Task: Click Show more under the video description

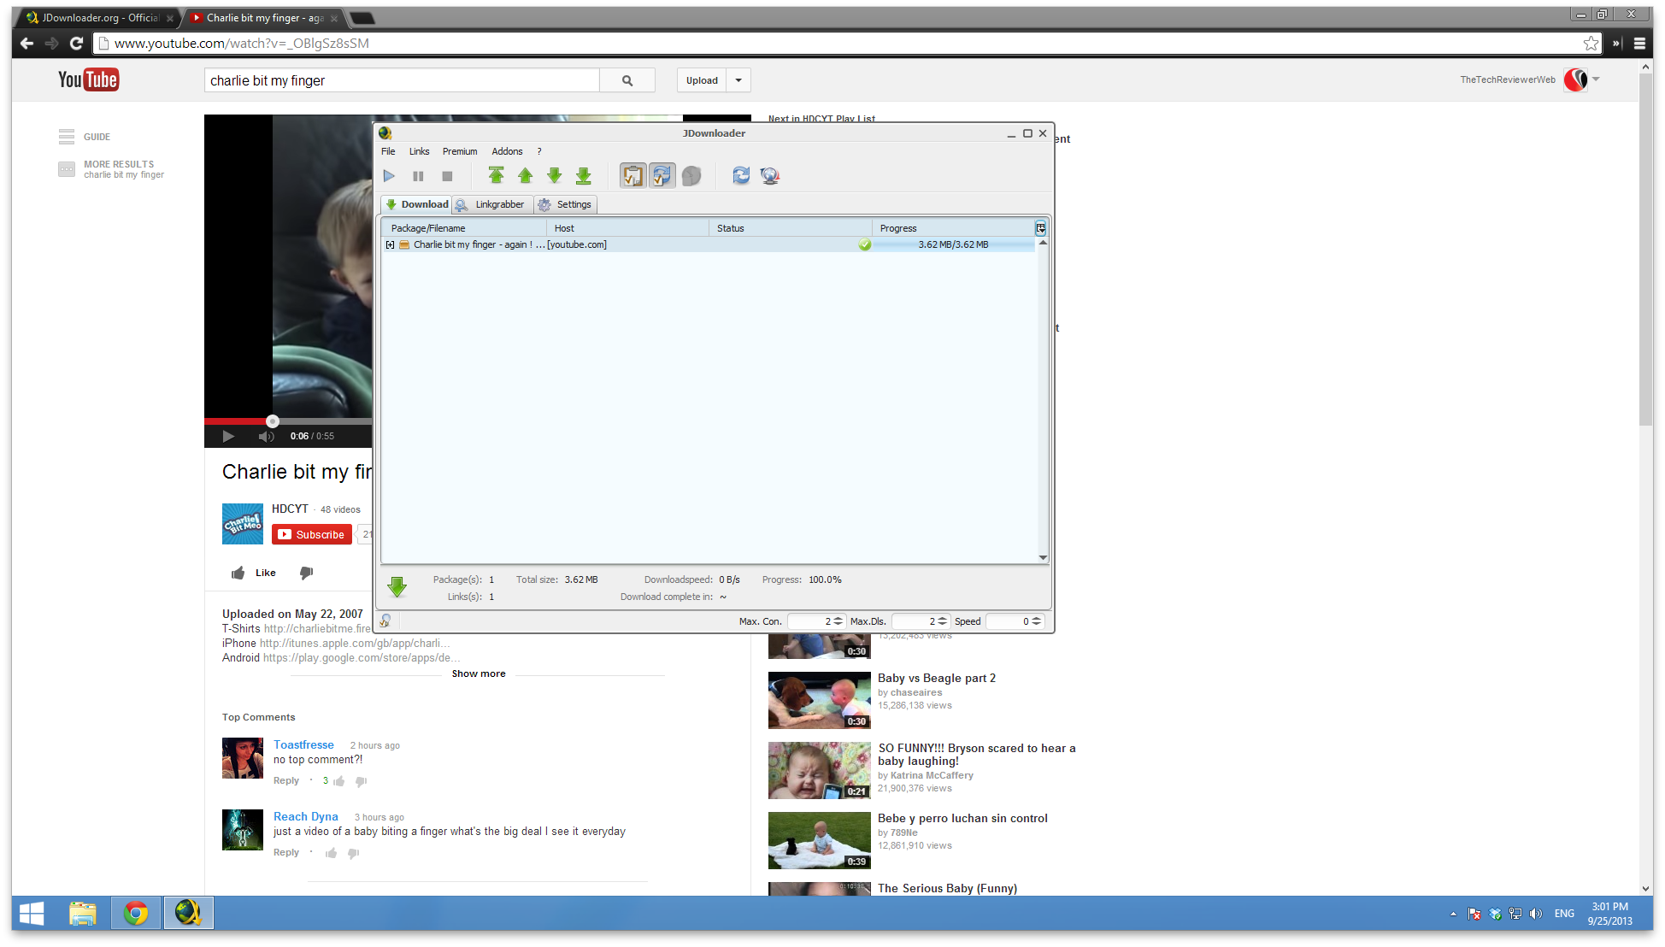Action: (478, 673)
